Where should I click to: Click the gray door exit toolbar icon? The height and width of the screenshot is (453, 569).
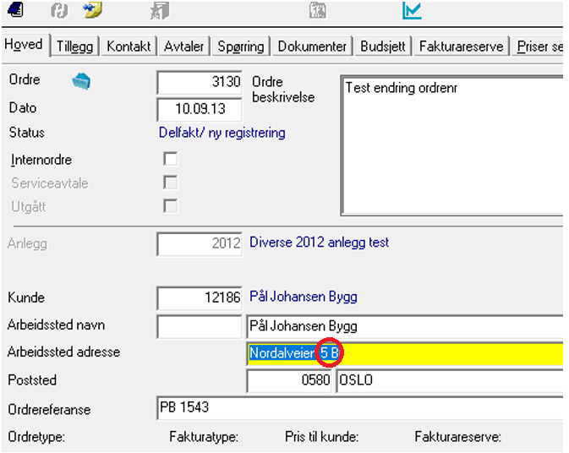click(160, 10)
